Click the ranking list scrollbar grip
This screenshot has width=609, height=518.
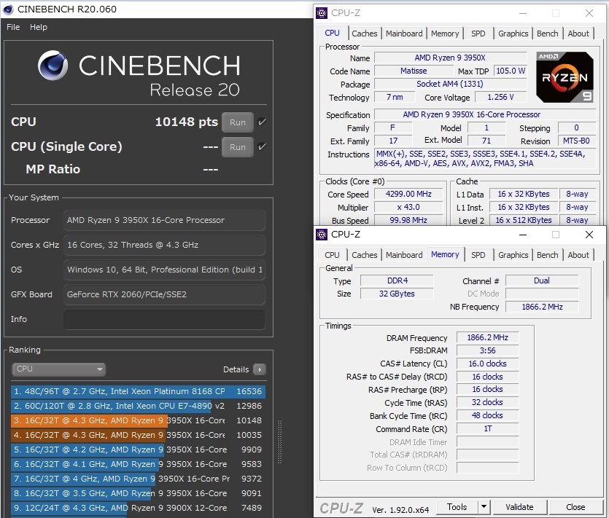(279, 442)
